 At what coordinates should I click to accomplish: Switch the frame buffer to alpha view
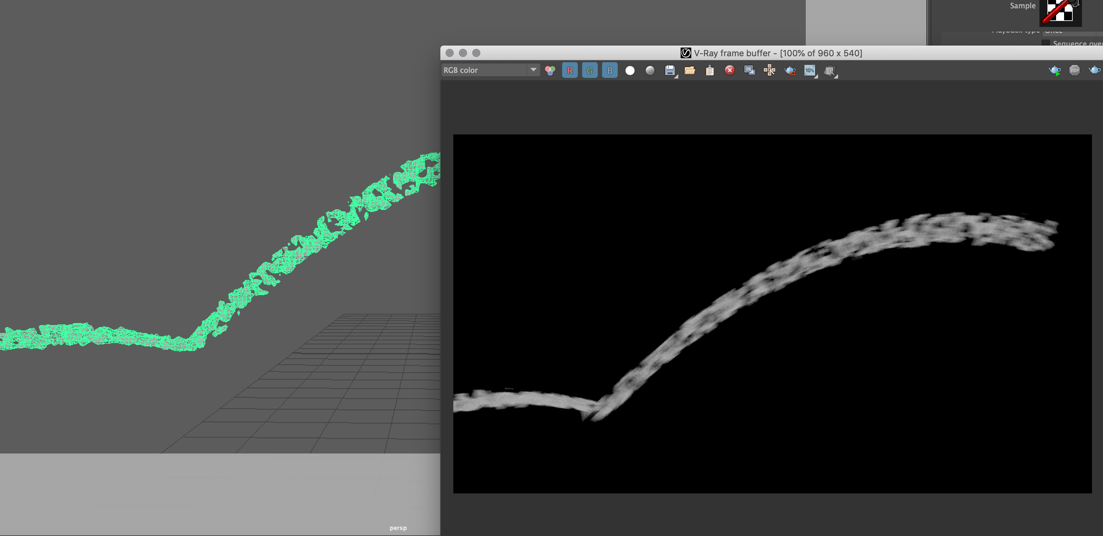[x=630, y=70]
